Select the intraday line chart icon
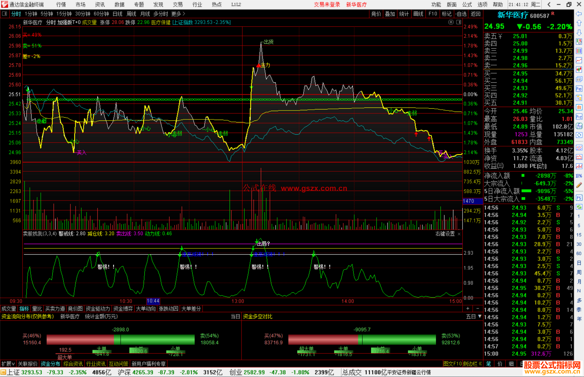Screen dimensions: 584x377 (x=579, y=60)
